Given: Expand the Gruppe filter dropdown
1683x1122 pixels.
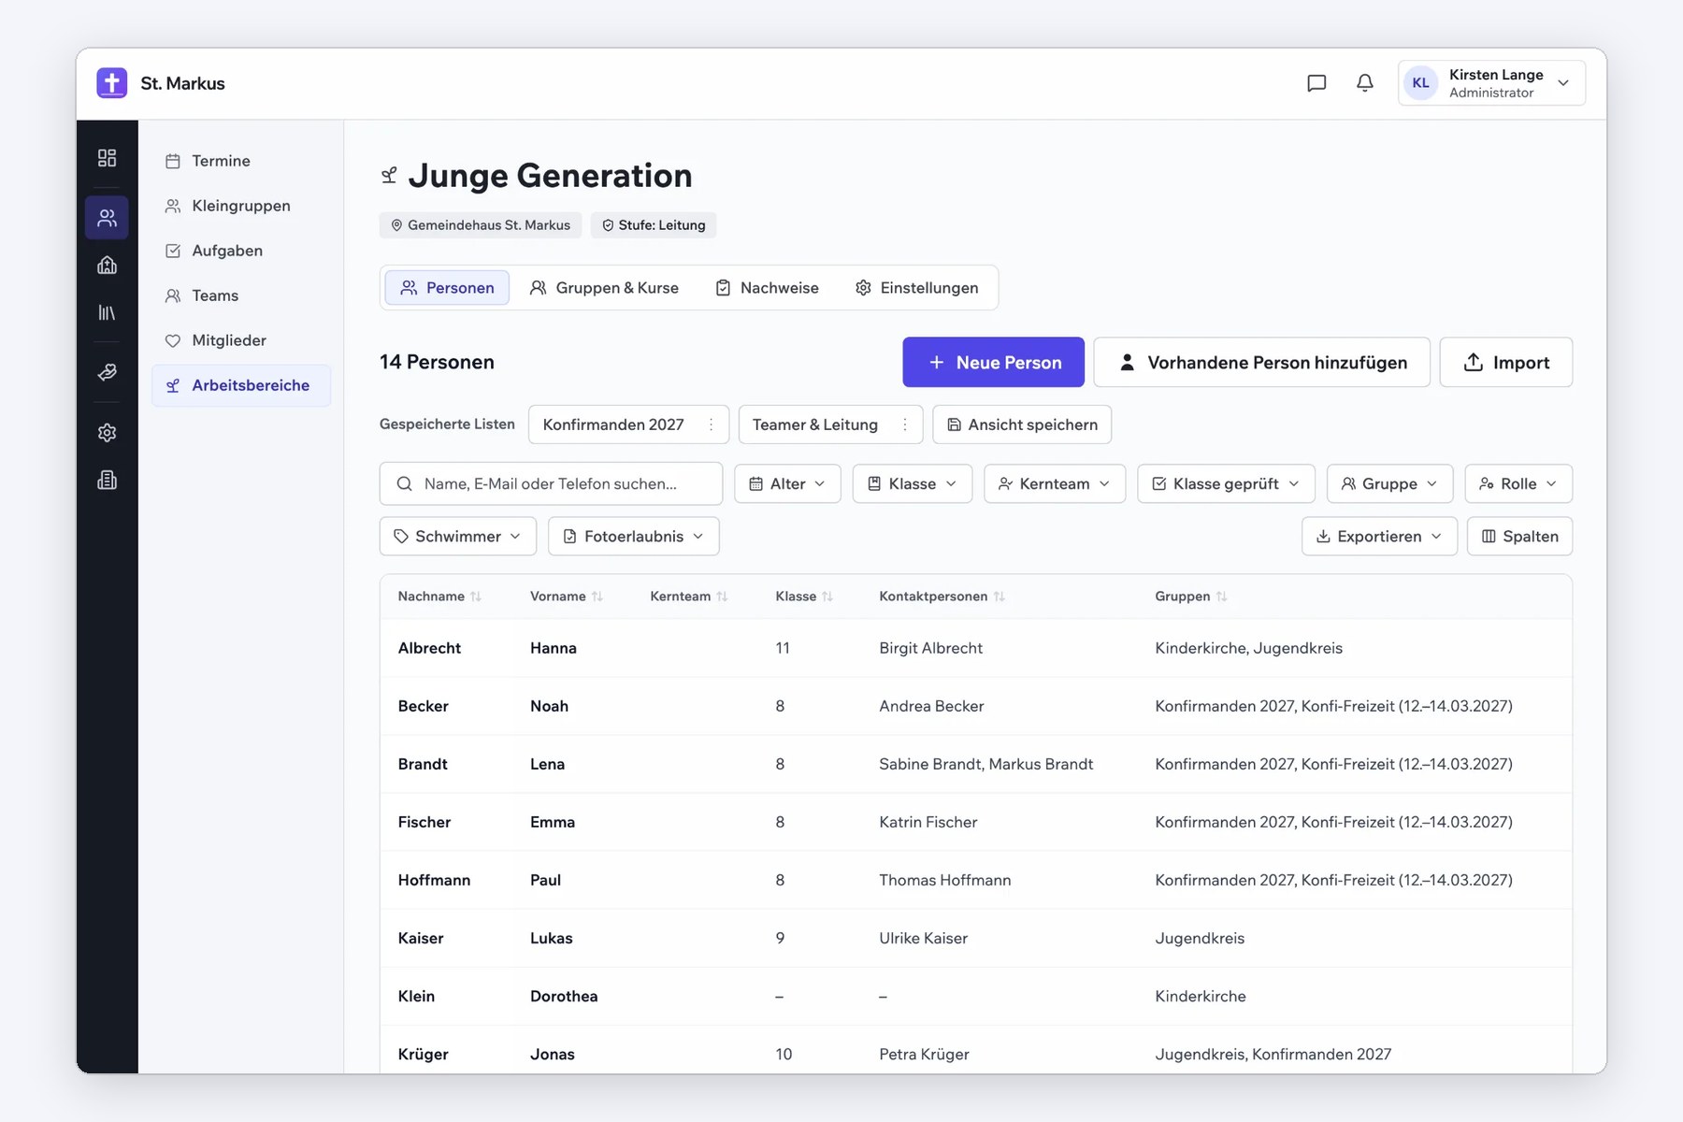Looking at the screenshot, I should pos(1389,483).
